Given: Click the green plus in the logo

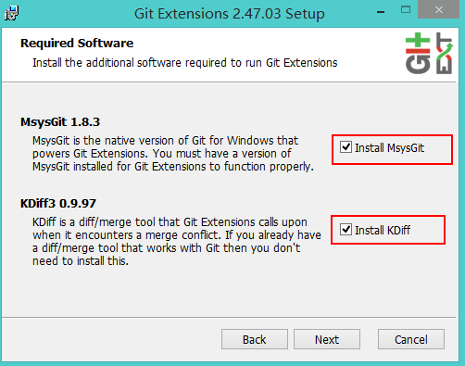Looking at the screenshot, I should [x=418, y=40].
